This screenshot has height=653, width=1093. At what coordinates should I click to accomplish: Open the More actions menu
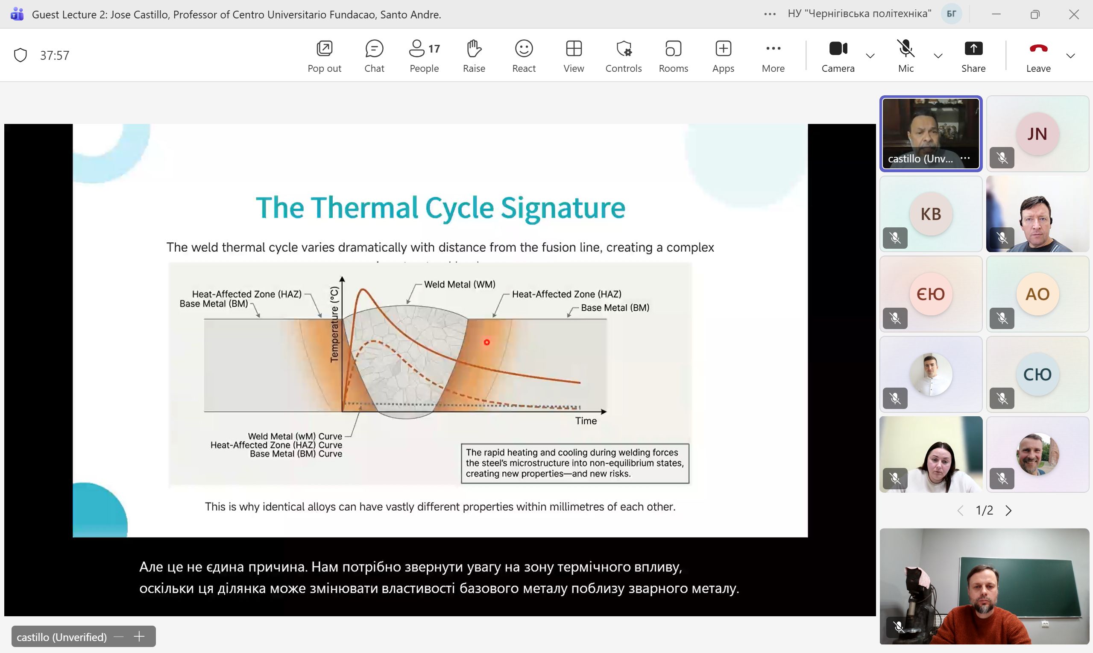773,56
